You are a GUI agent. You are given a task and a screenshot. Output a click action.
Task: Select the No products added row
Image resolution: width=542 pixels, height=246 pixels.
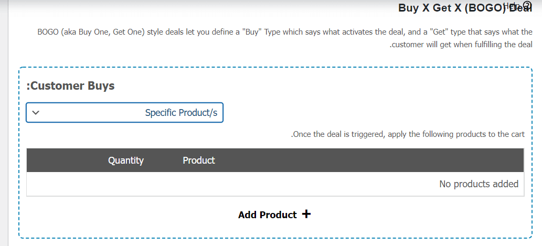(275, 184)
